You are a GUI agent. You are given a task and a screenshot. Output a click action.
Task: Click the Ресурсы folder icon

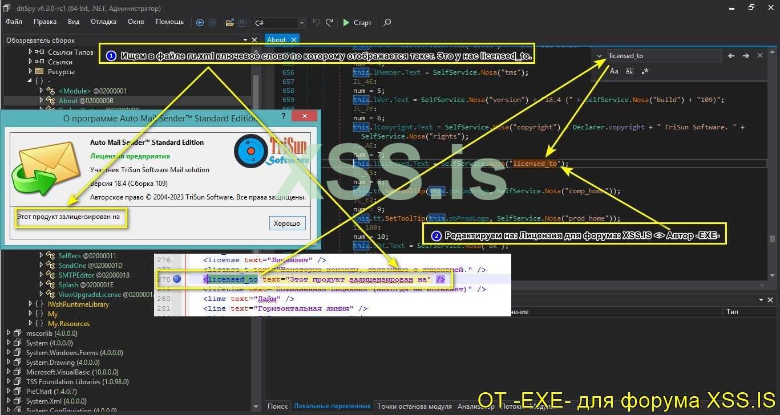(x=39, y=71)
